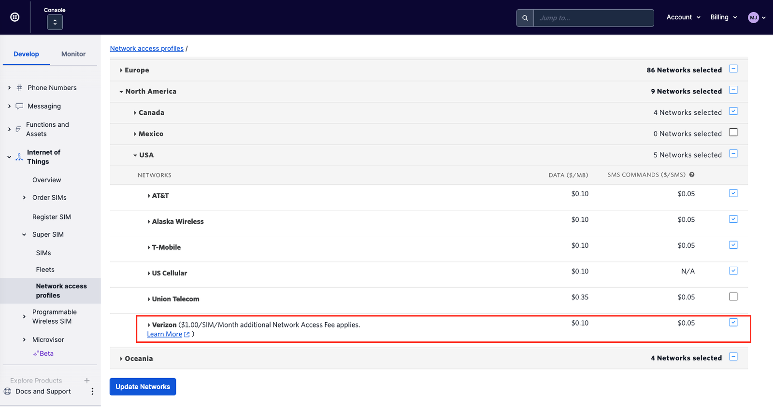Toggle the USA networks checkbox

733,154
